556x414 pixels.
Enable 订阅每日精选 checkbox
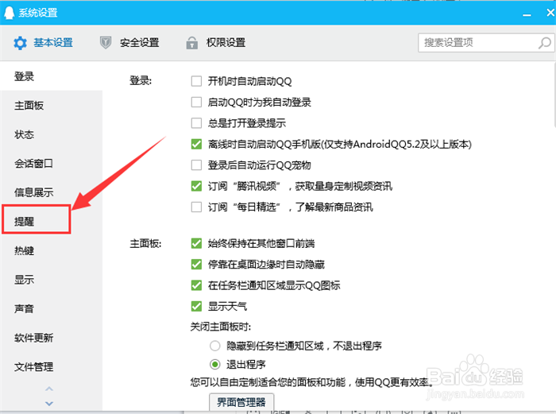click(196, 207)
